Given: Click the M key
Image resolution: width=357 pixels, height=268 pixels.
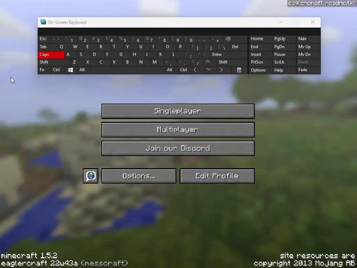Looking at the screenshot, I should (x=157, y=62).
